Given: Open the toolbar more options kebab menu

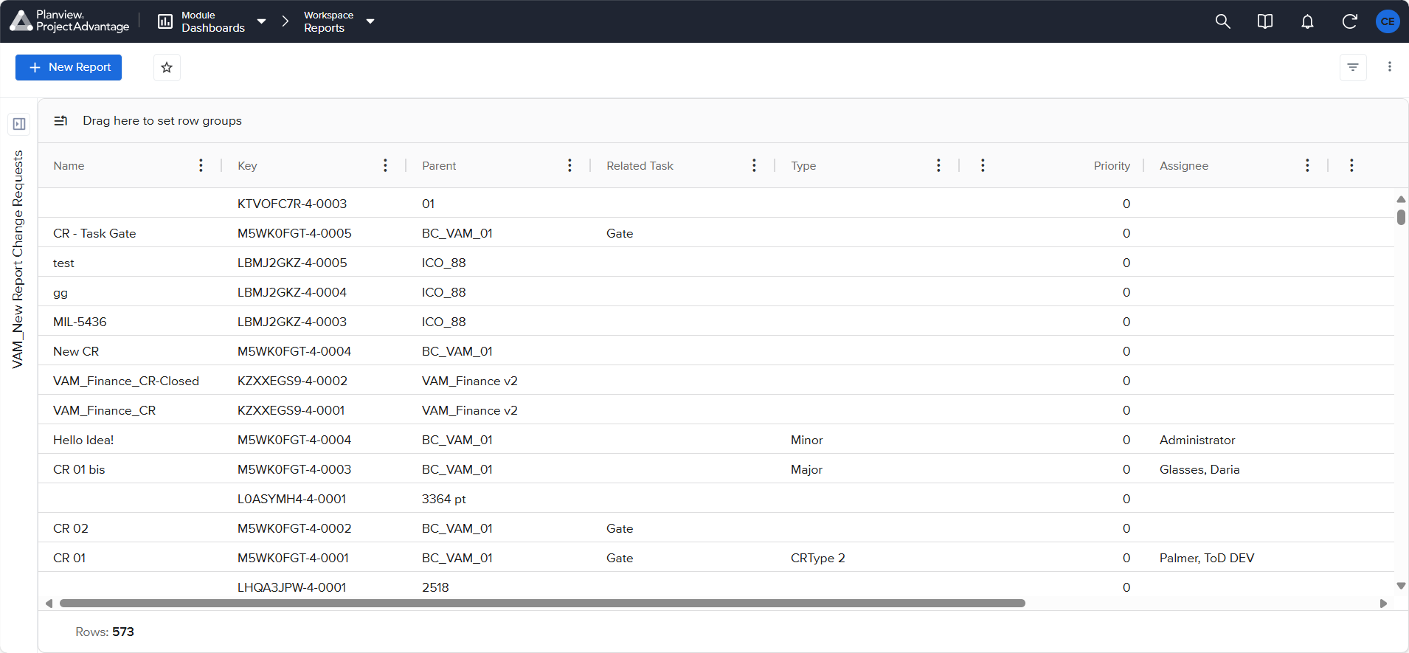Looking at the screenshot, I should tap(1389, 67).
